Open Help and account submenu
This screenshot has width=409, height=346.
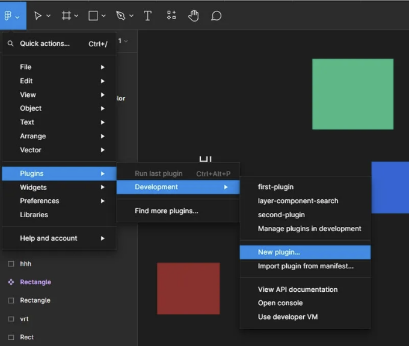[x=59, y=238]
